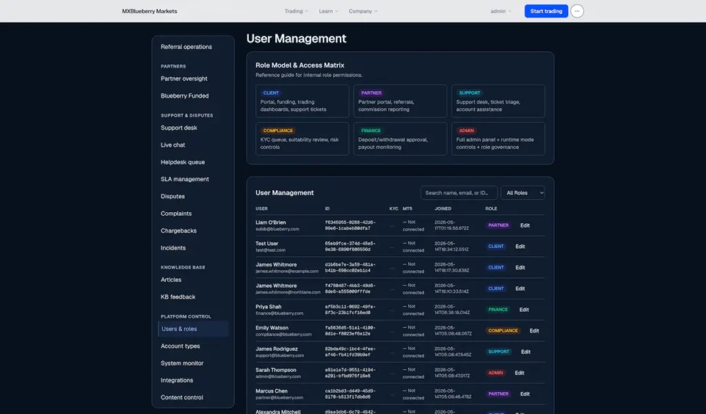Click Priya Shah's FINANCE role badge

[498, 309]
